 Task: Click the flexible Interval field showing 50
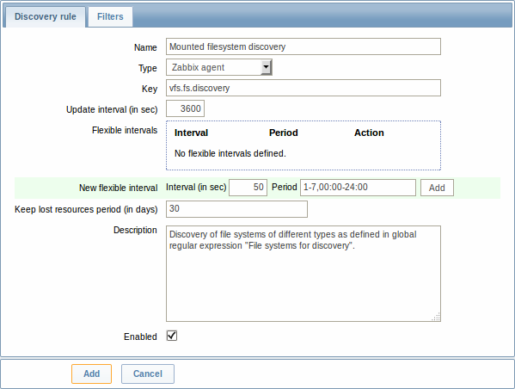[x=248, y=188]
